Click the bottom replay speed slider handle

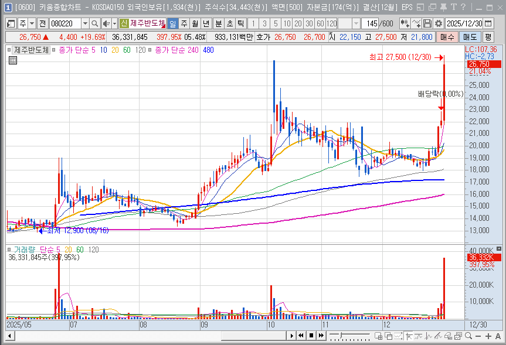tap(341, 335)
